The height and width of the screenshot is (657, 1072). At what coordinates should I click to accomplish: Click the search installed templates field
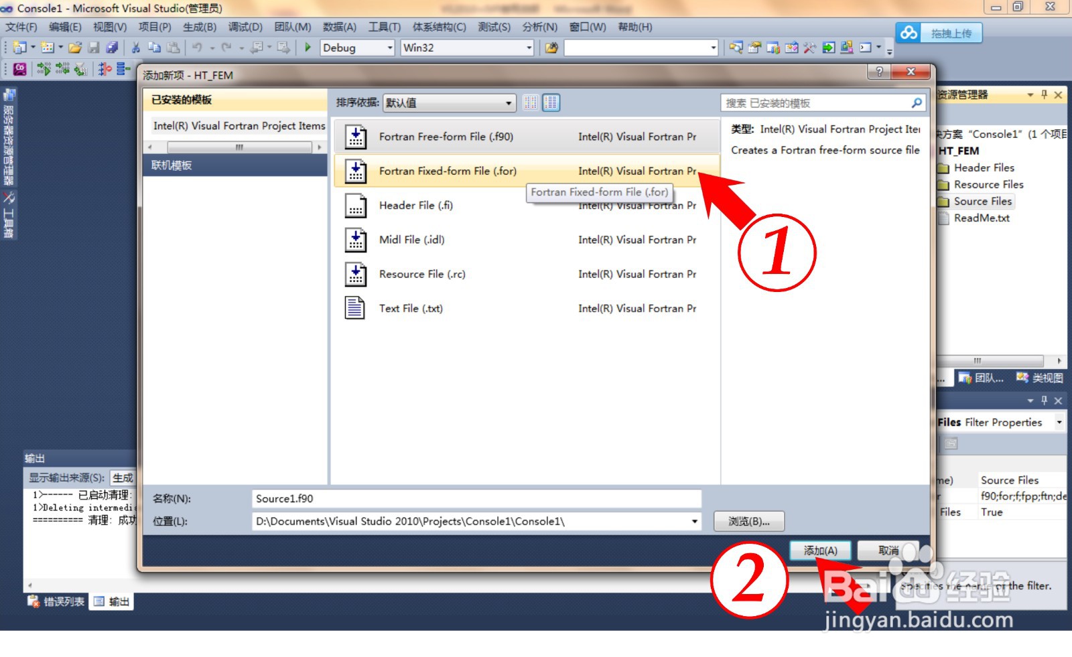click(x=816, y=102)
